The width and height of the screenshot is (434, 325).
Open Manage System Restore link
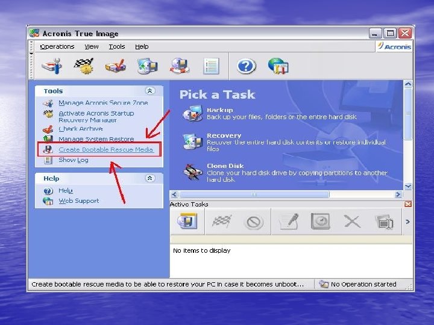[x=96, y=139]
